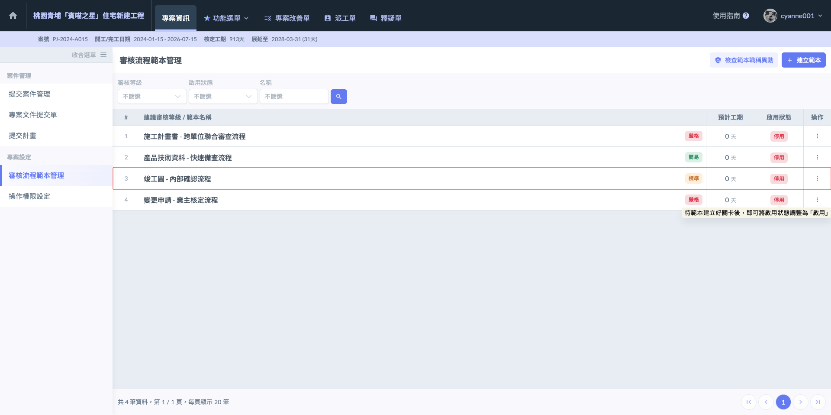Collapse sidebar with the 收合選單 icon
Image resolution: width=831 pixels, height=415 pixels.
[103, 55]
